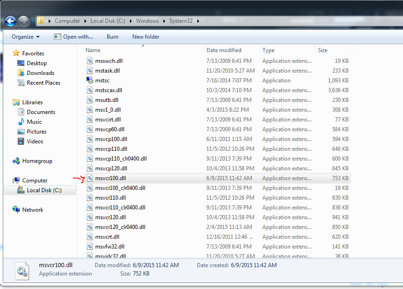Click the large gear file icon in details pane
Viewport: 403px width, 289px height.
point(22,271)
